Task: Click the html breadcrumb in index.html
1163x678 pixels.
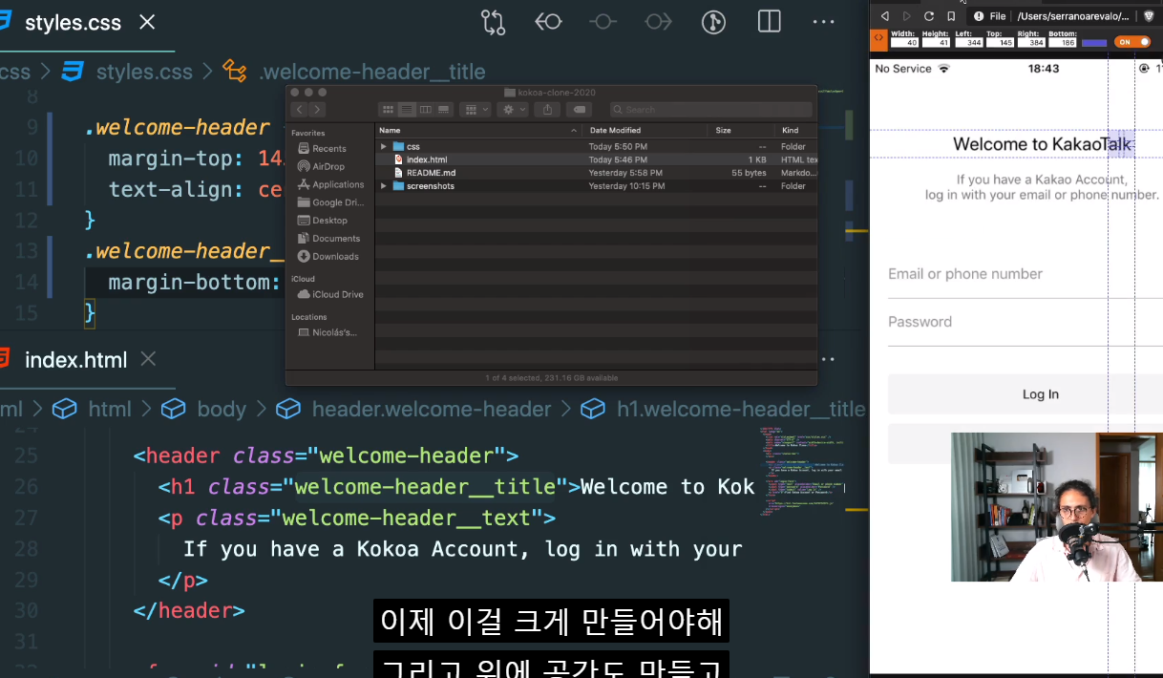Action: [x=110, y=409]
